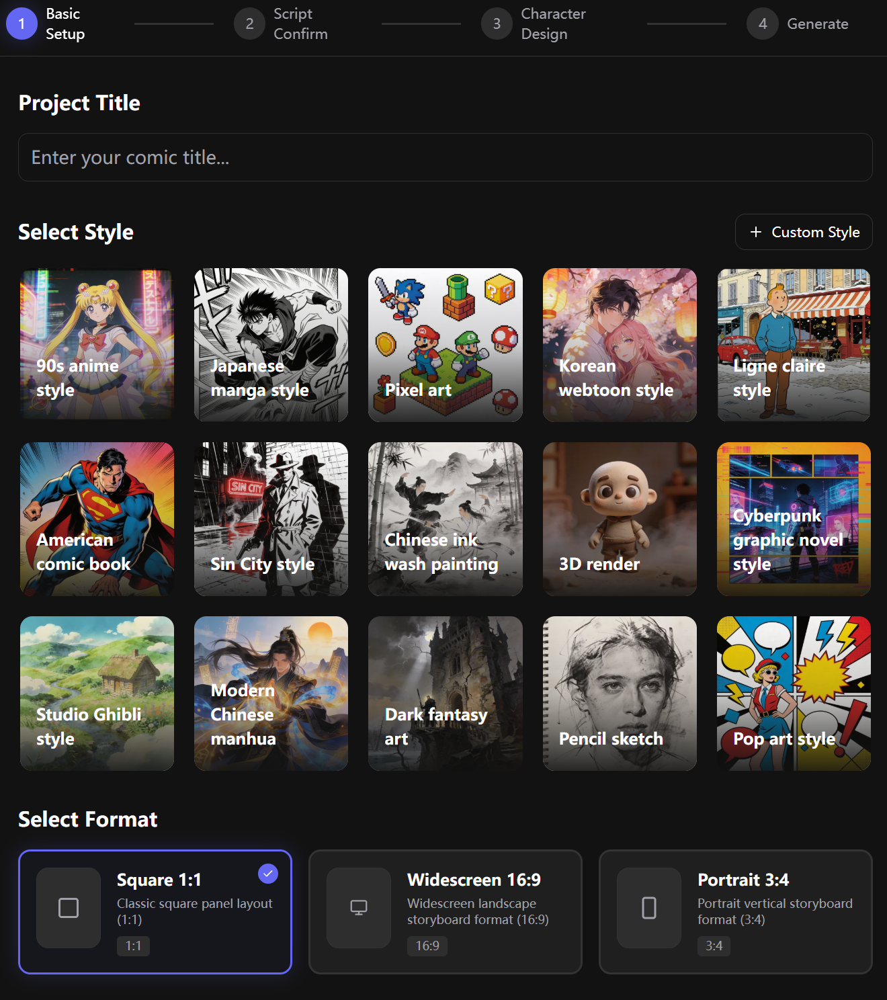
Task: Select the Cyberpunk graphic novel style
Action: pos(794,519)
